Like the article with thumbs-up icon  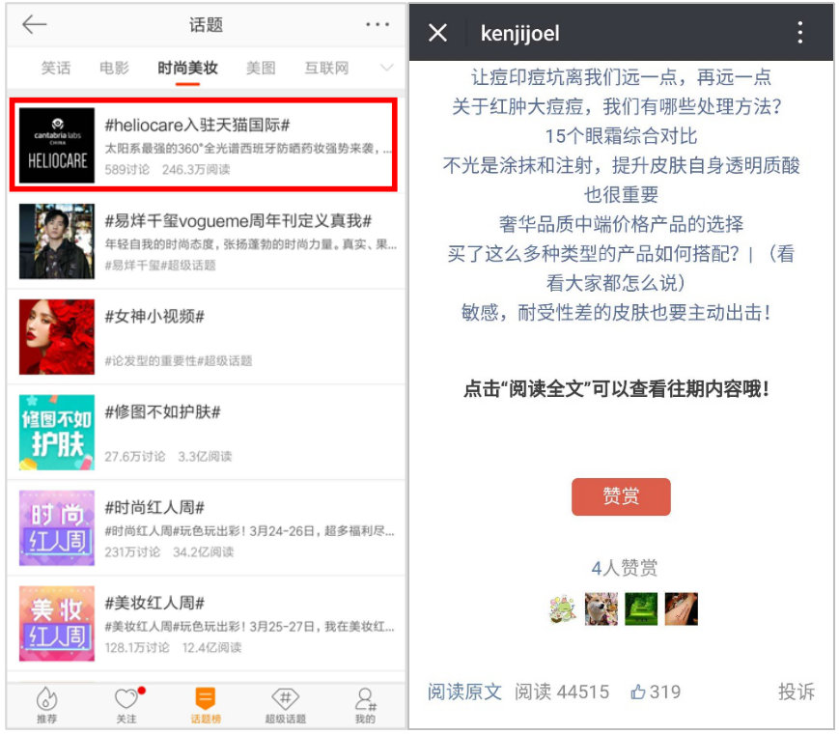[638, 692]
